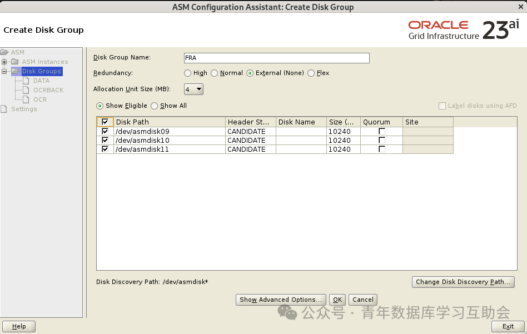Click the Site column header
Image resolution: width=527 pixels, height=334 pixels.
428,122
